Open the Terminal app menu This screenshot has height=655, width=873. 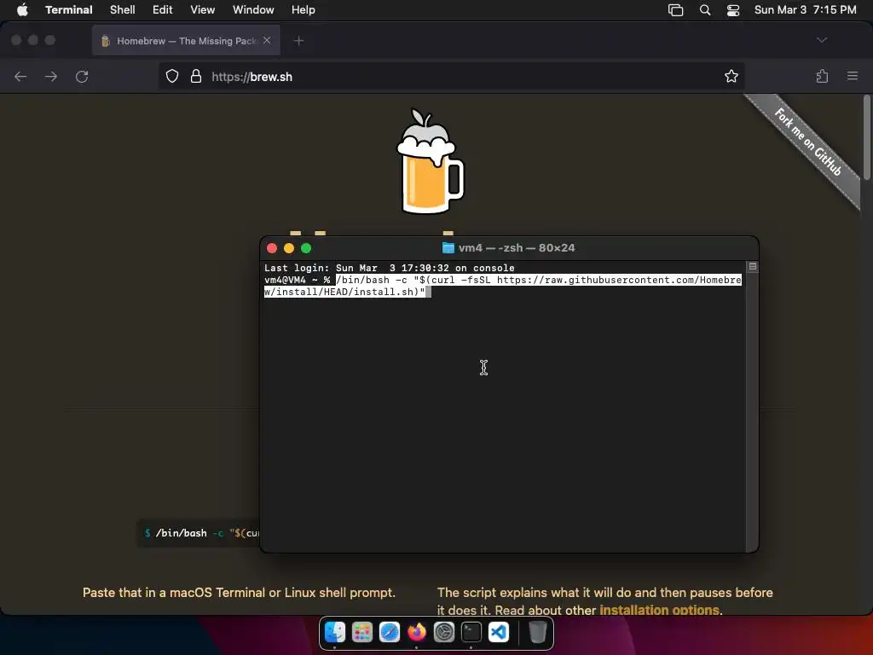69,10
